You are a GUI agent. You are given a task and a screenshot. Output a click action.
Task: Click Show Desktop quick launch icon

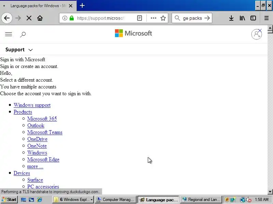[23, 200]
